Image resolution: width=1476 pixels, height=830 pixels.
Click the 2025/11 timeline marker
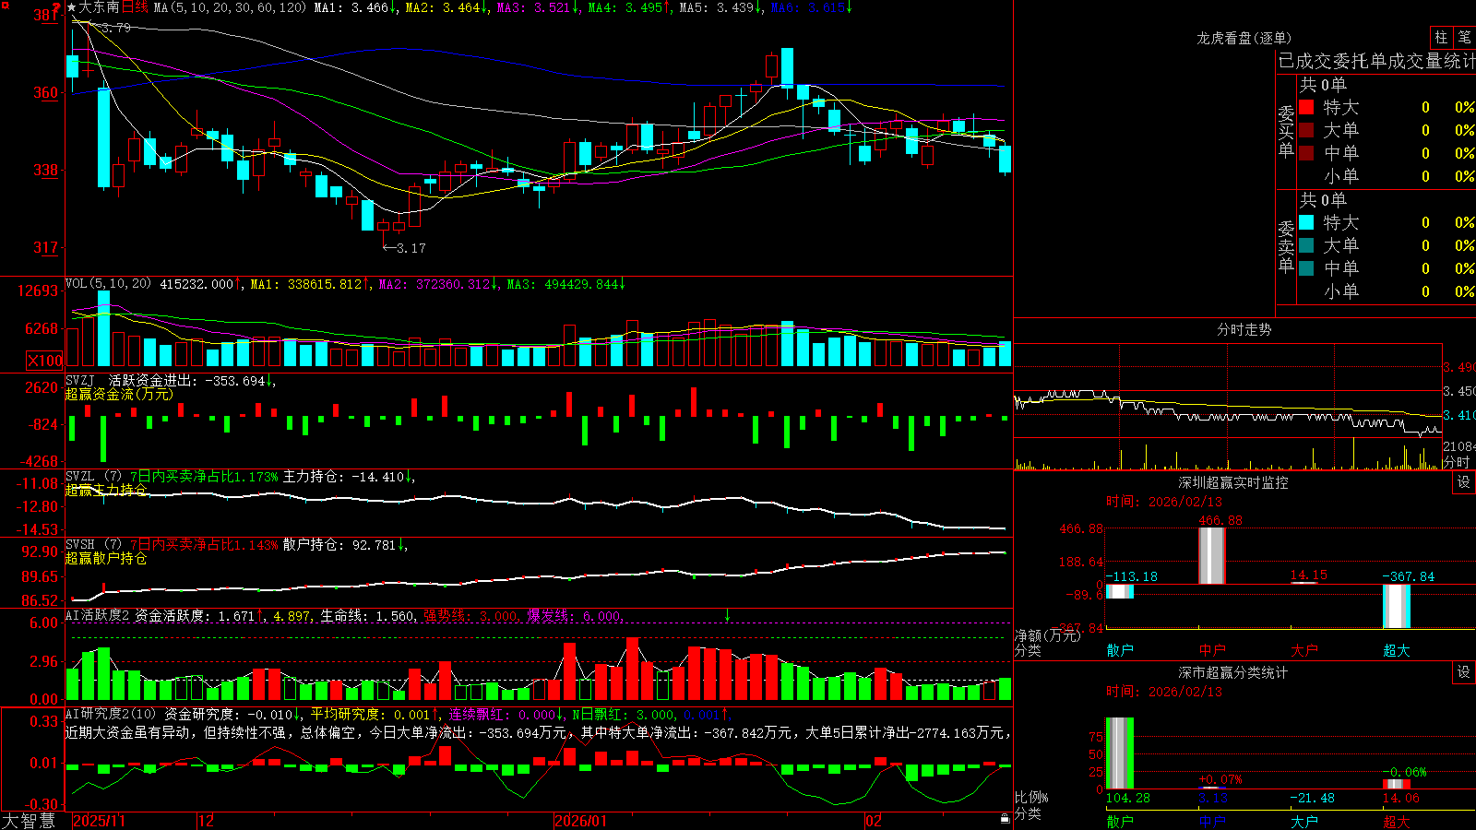99,821
